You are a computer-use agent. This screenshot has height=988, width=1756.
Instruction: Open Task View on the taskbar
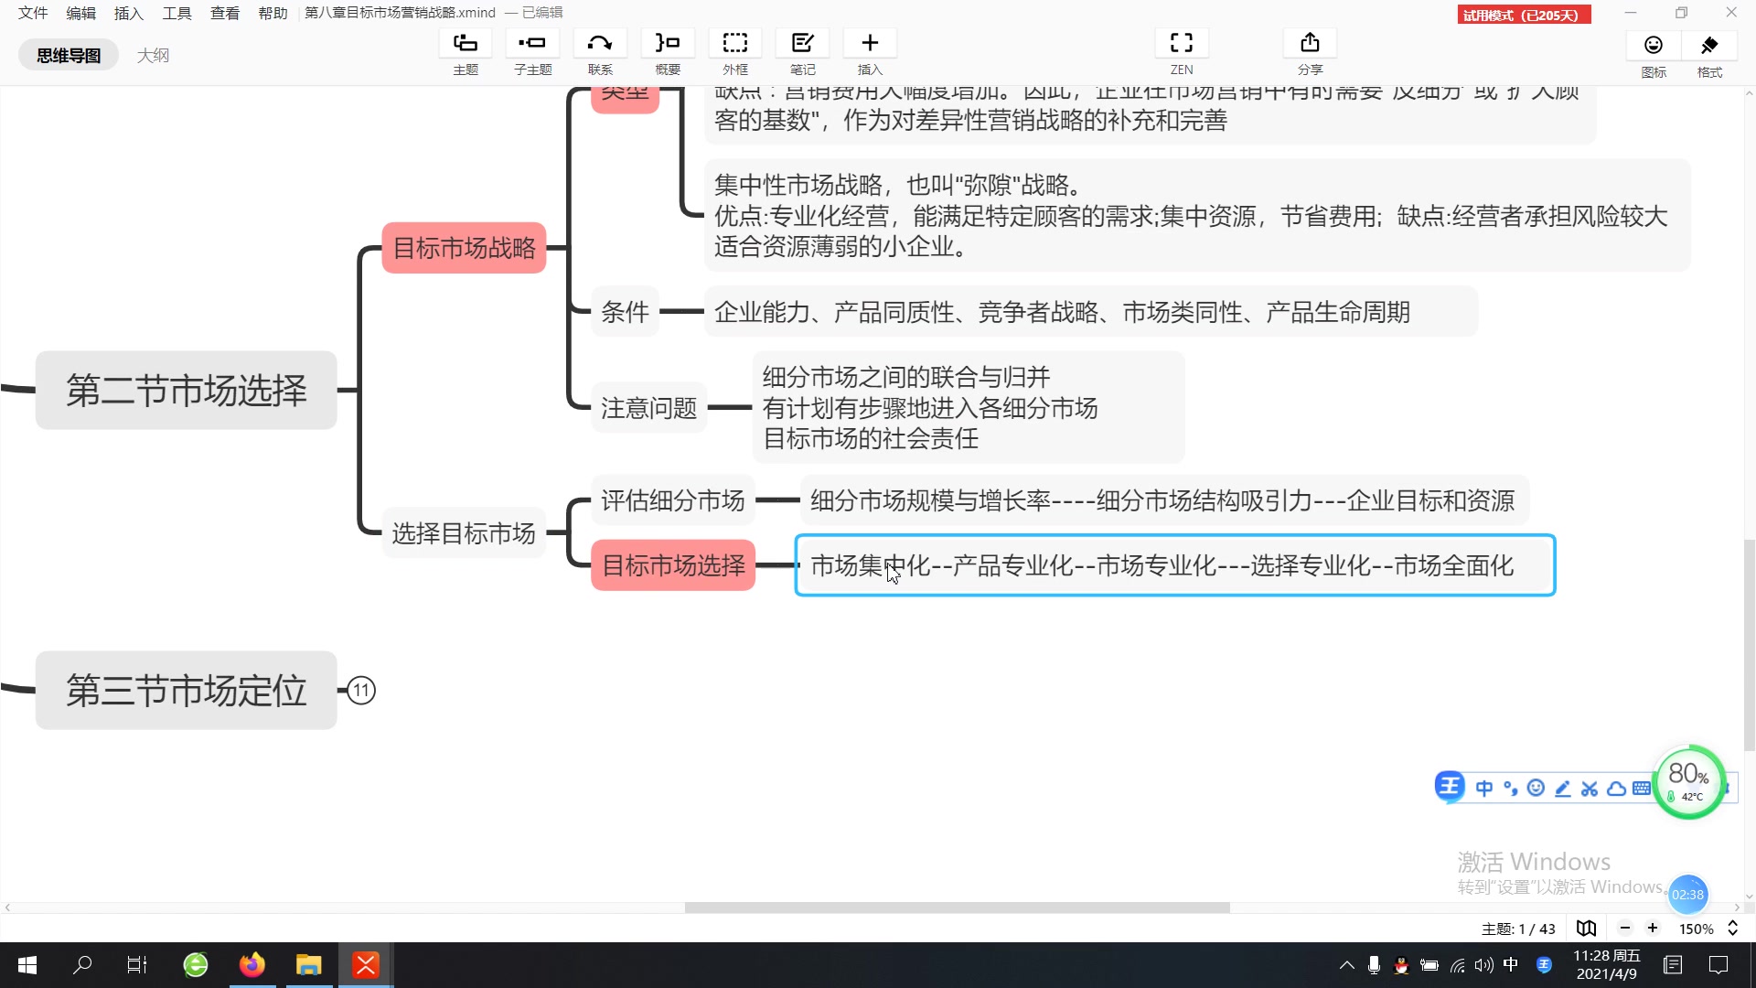tap(137, 965)
